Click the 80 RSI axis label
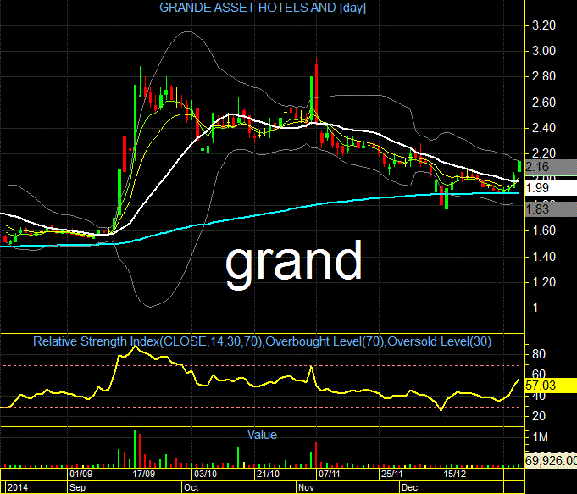 pos(539,354)
